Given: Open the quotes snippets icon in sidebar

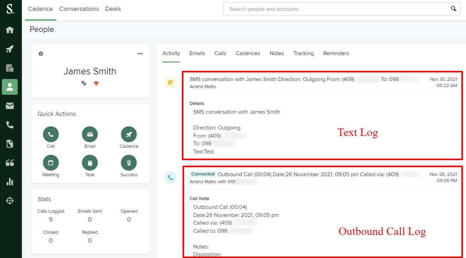Looking at the screenshot, I should [x=10, y=163].
